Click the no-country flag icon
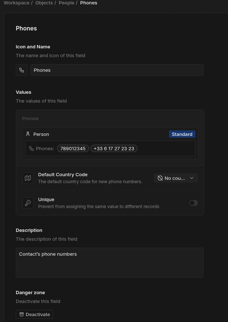 click(160, 178)
